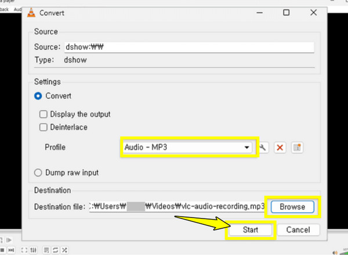Toggle loop mode icon
Image resolution: width=348 pixels, height=255 pixels.
click(55, 250)
